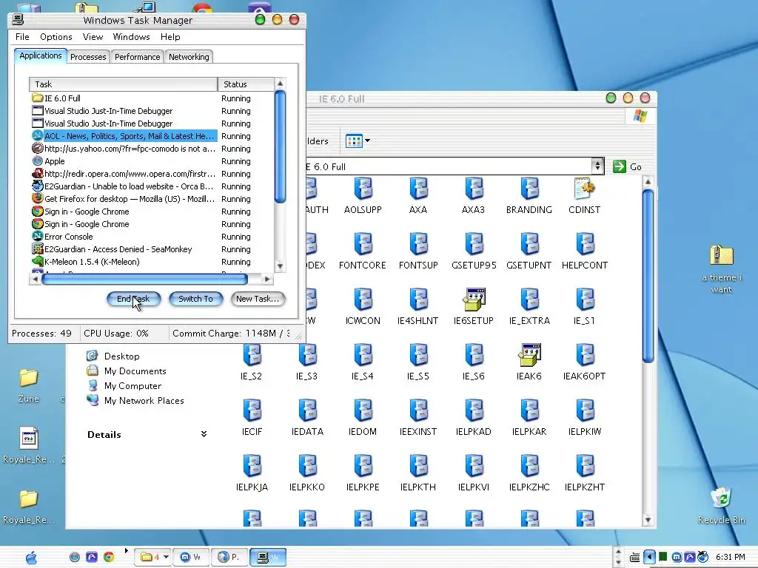
Task: Open the Networking tab
Action: pos(189,56)
